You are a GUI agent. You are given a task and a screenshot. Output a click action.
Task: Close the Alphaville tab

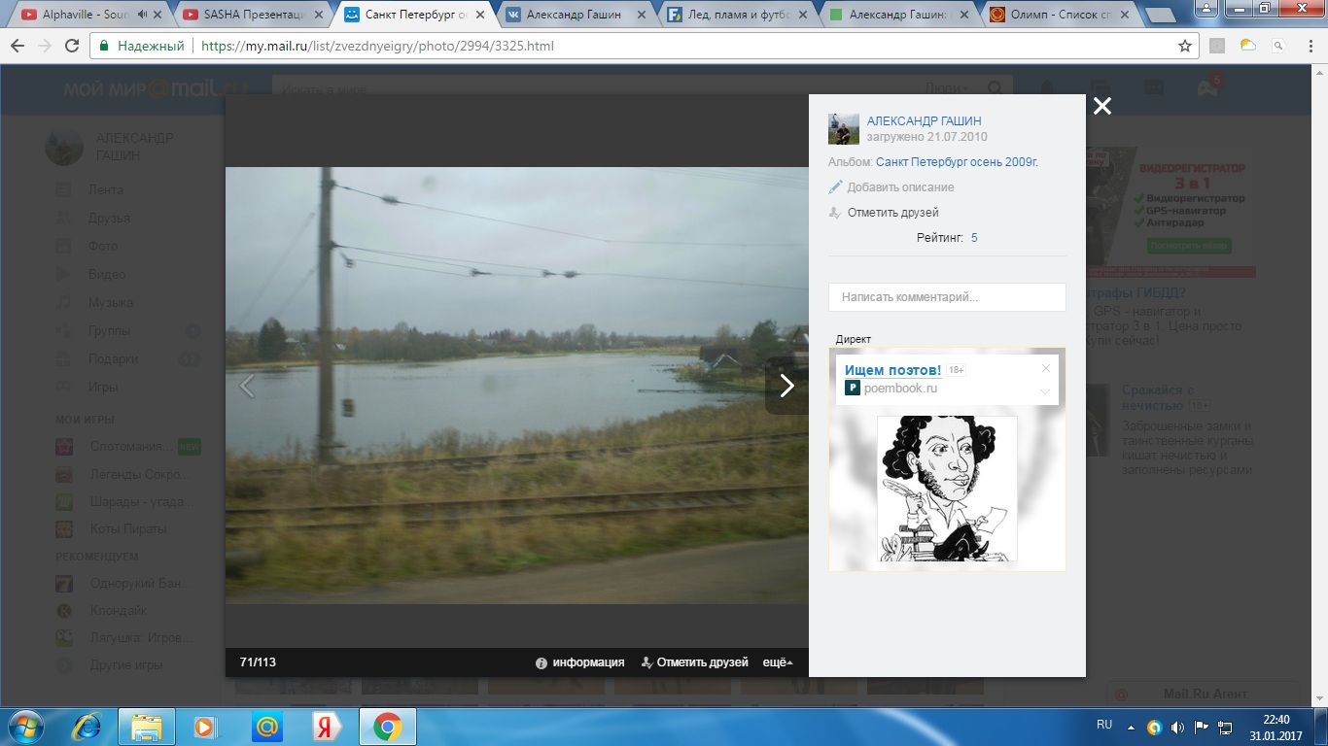157,15
